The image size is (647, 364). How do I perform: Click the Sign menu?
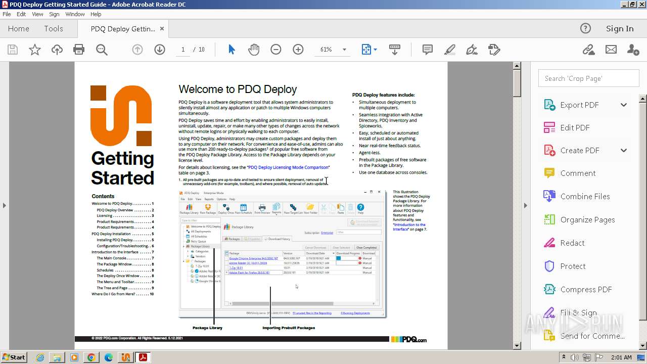pyautogui.click(x=54, y=14)
